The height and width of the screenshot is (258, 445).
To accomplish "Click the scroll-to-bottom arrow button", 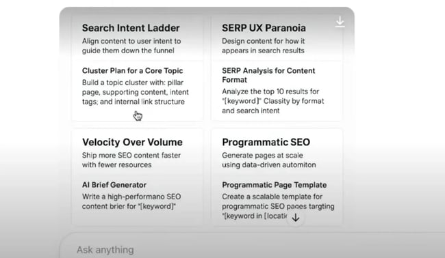I will [296, 218].
